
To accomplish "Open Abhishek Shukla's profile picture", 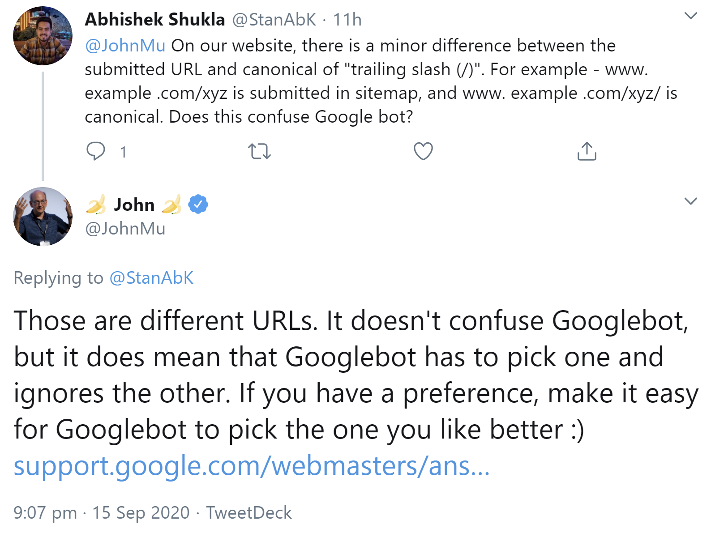I will [43, 35].
